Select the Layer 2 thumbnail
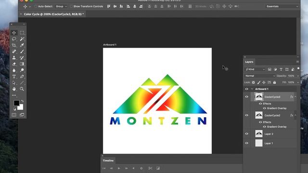The image size is (308, 173). coord(259,134)
